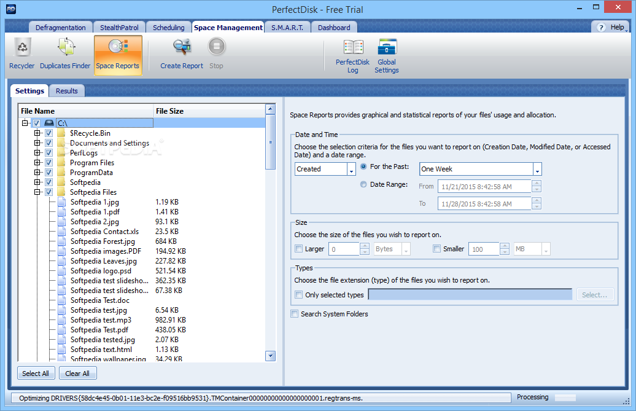Click the Smaller size value field
The image size is (636, 411).
click(x=484, y=249)
